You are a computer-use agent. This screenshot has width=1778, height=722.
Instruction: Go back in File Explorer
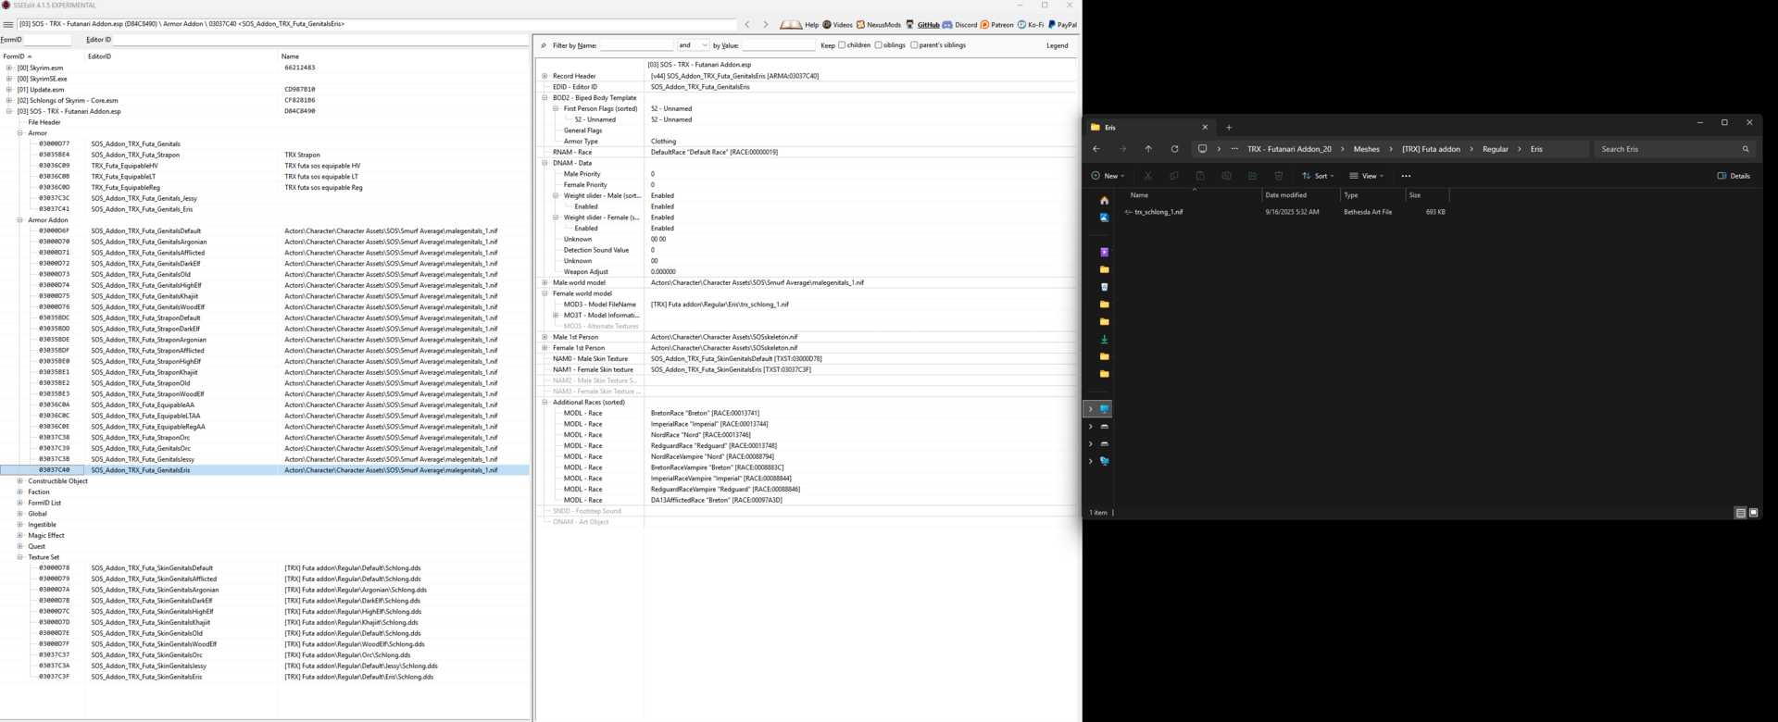1096,149
